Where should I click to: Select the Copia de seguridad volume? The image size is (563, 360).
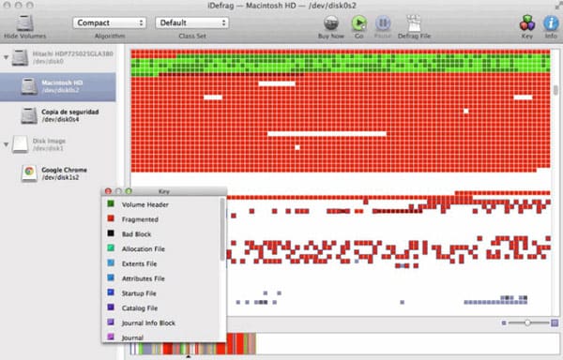click(58, 115)
